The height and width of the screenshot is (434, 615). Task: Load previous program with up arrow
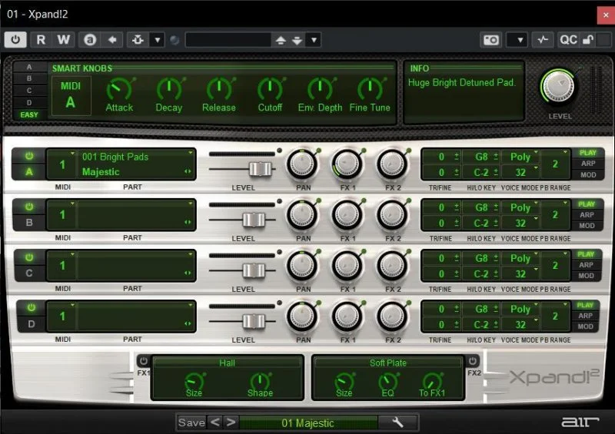pyautogui.click(x=281, y=40)
